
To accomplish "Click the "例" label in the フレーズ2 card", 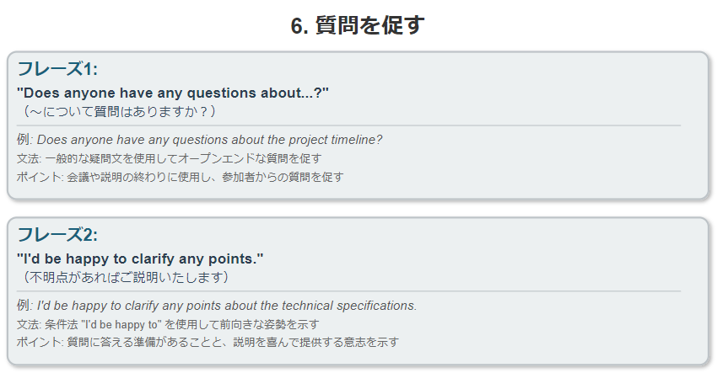I will [x=23, y=306].
